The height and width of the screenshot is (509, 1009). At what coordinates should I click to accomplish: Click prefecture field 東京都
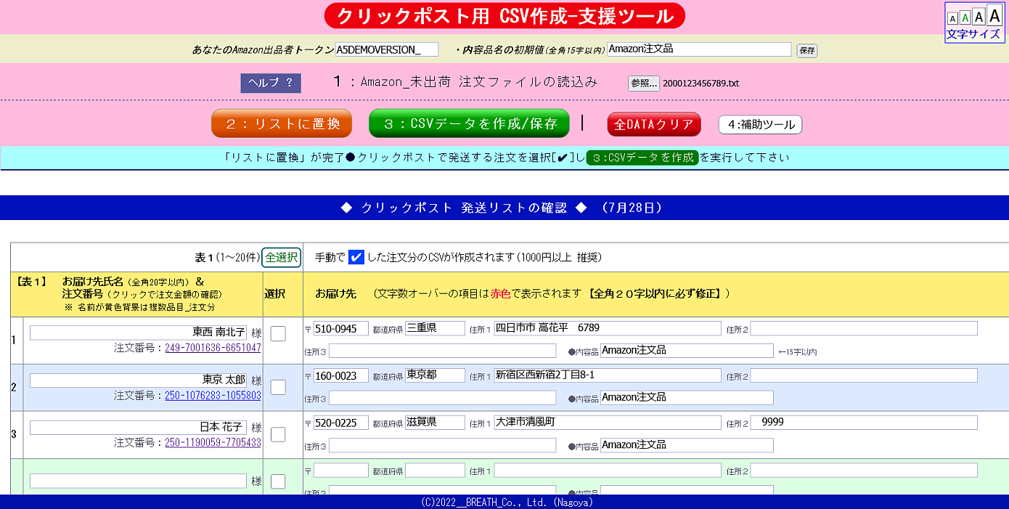(x=435, y=375)
